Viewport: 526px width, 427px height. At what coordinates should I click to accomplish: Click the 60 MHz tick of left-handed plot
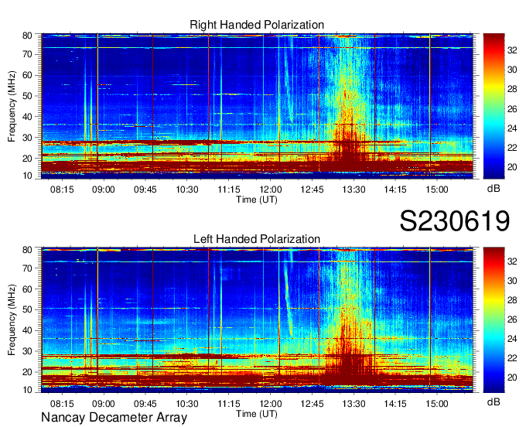point(27,289)
